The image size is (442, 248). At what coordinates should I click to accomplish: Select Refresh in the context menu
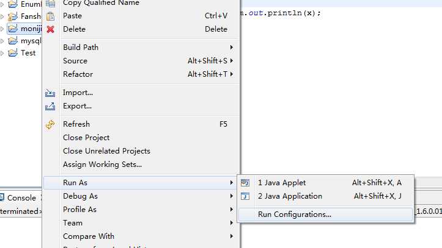[141, 124]
